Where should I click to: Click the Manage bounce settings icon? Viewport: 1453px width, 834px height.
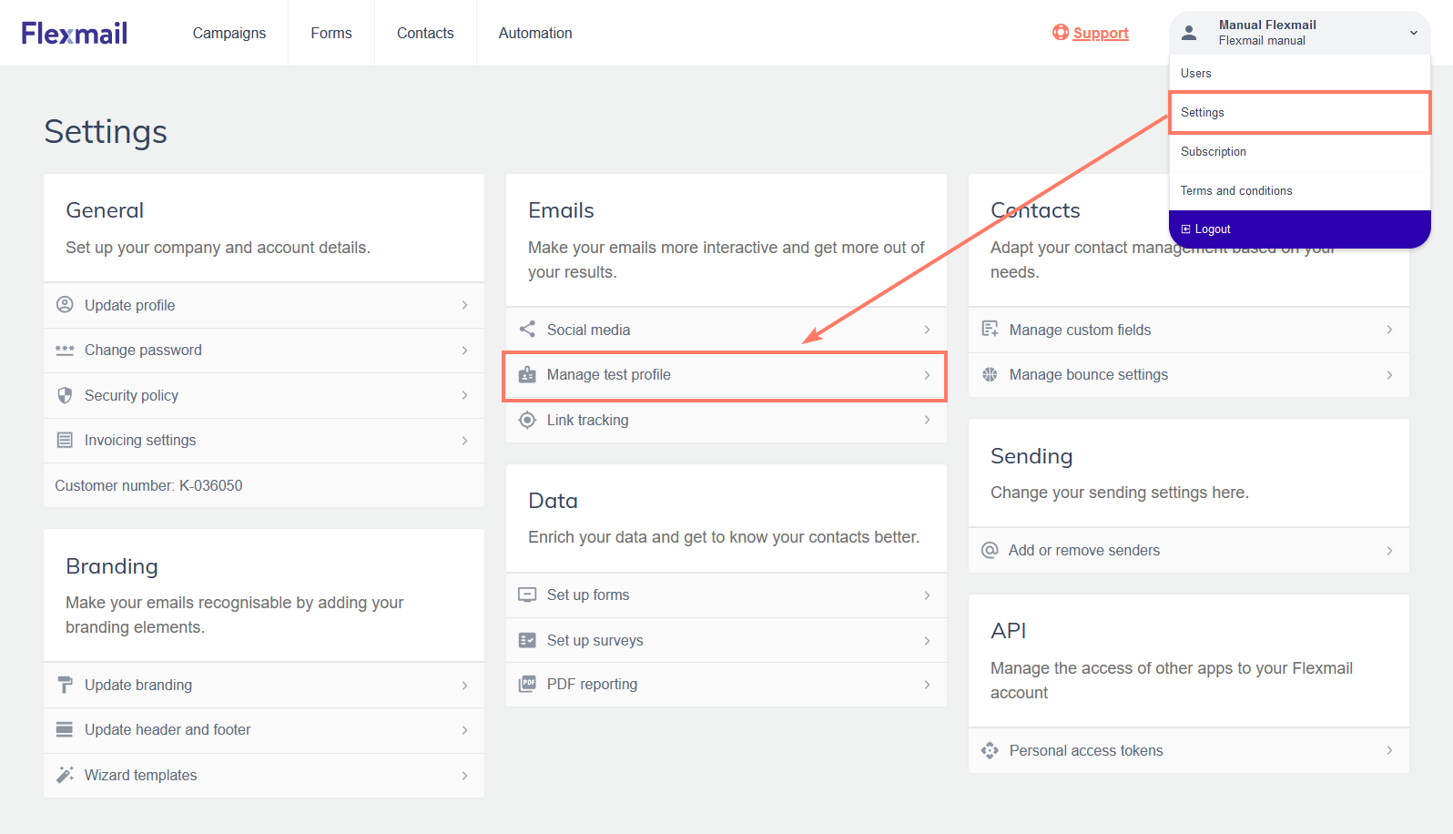click(990, 374)
